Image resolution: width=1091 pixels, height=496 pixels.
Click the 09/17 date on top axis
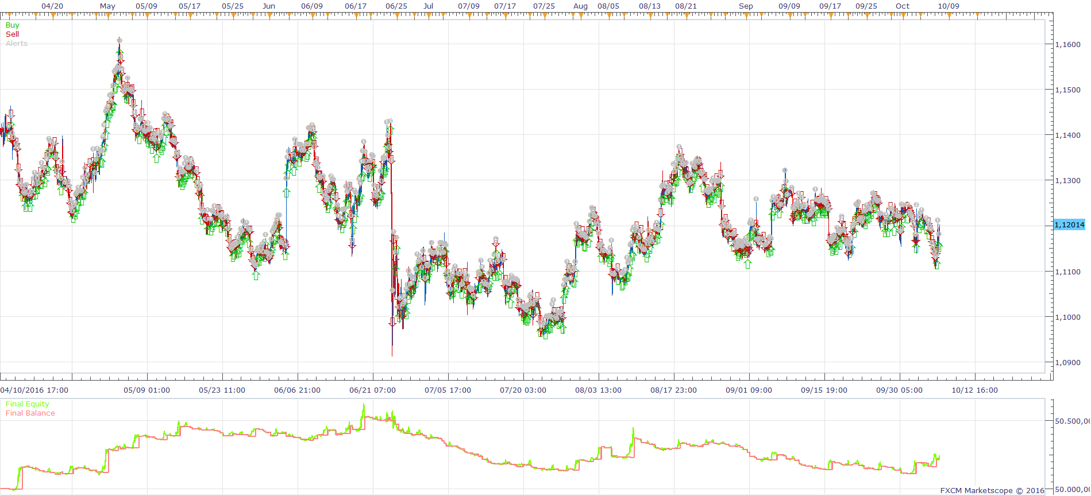click(x=830, y=6)
